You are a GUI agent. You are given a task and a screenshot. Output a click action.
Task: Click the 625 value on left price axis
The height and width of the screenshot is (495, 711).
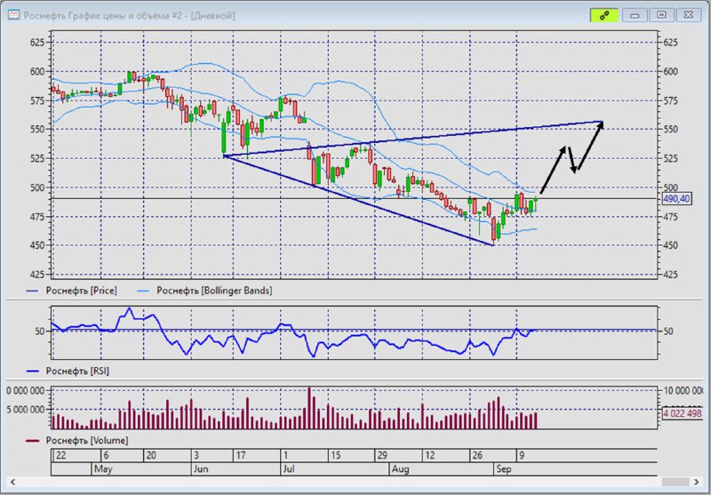[x=36, y=43]
